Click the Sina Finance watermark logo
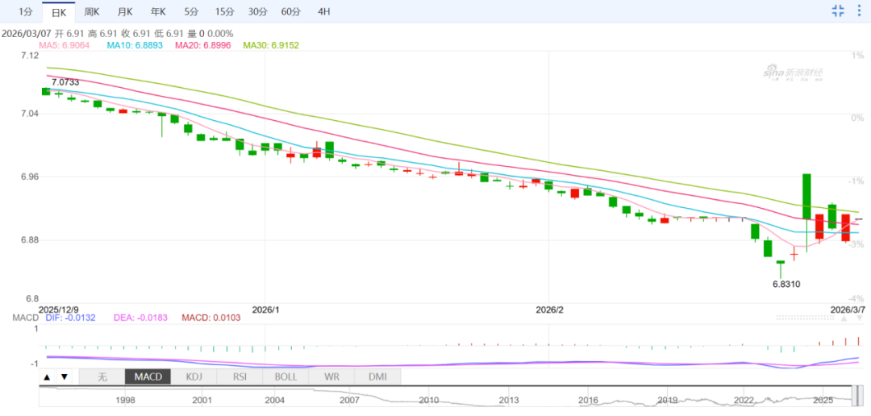 793,73
